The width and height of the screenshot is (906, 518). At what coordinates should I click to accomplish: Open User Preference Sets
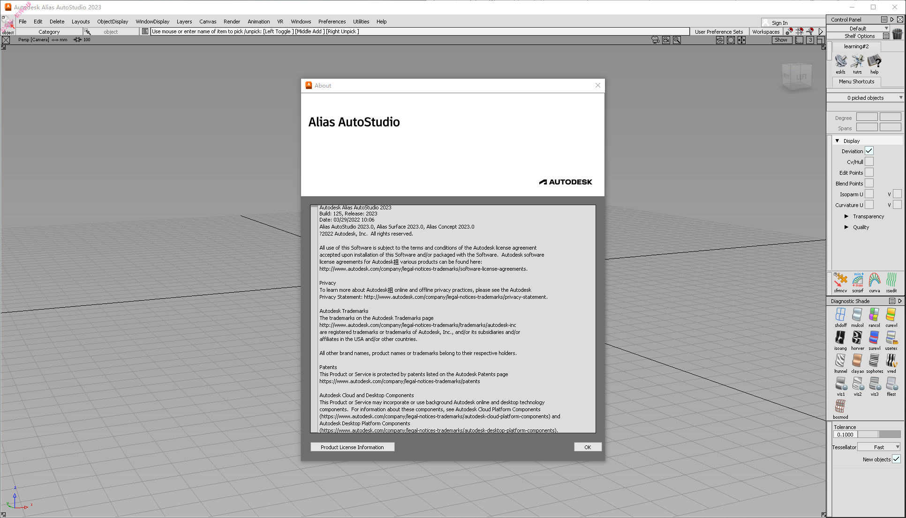click(719, 32)
